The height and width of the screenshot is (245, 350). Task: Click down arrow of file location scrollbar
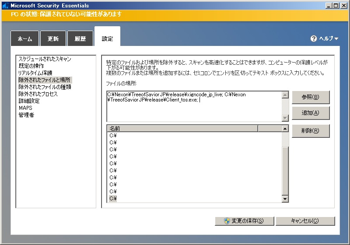[x=285, y=118]
